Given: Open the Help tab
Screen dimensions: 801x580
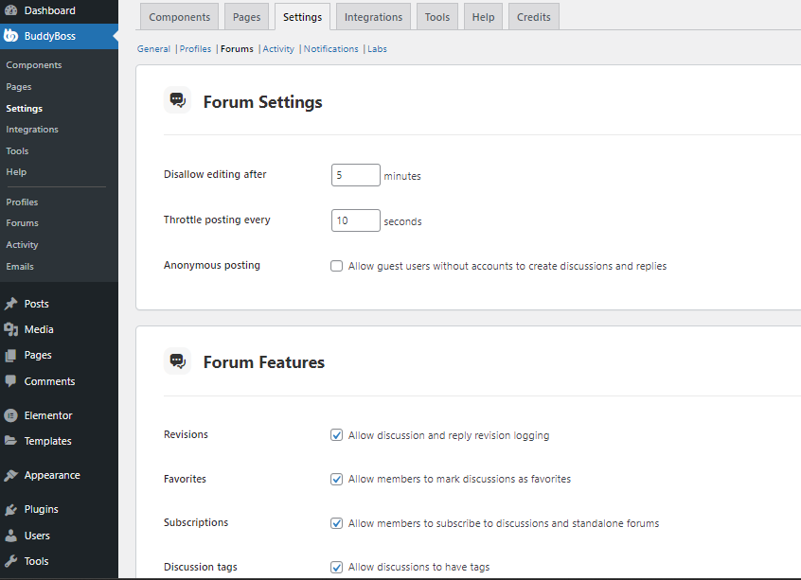Looking at the screenshot, I should pos(483,17).
